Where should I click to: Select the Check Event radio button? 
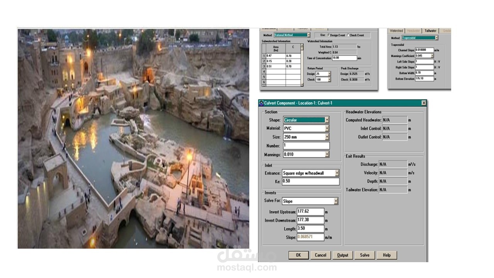[x=349, y=36]
